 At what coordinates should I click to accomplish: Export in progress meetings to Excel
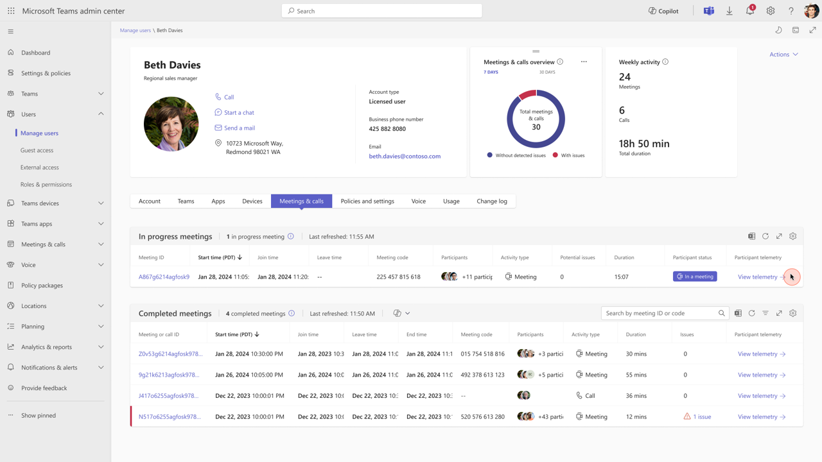click(x=751, y=236)
